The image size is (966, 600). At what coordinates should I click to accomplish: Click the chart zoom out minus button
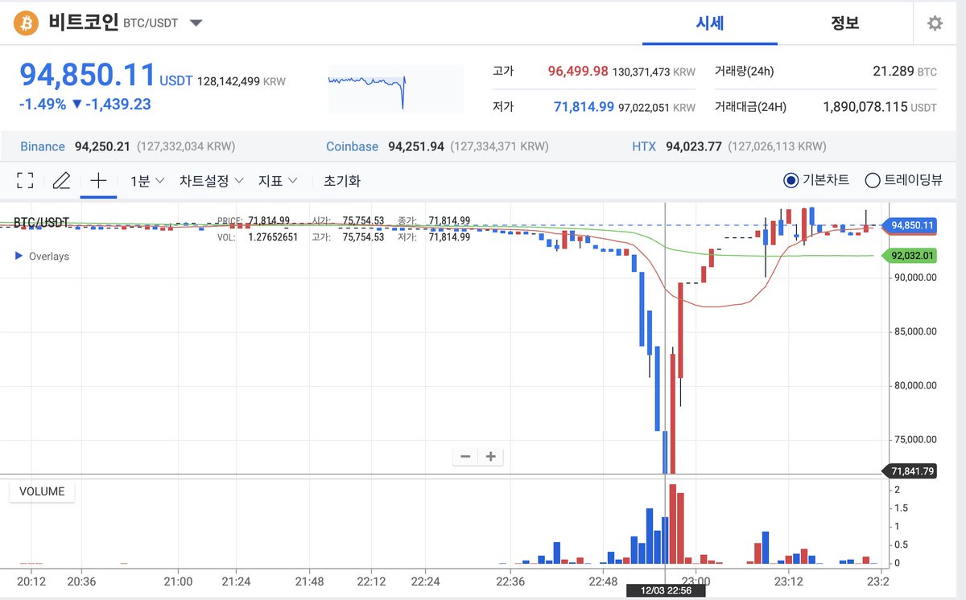[x=465, y=457]
